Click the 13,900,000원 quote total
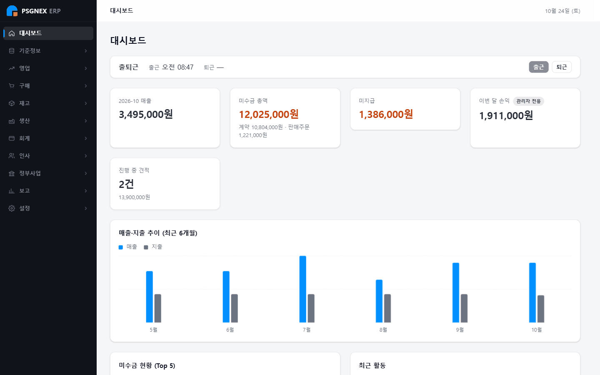600x375 pixels. pyautogui.click(x=134, y=197)
